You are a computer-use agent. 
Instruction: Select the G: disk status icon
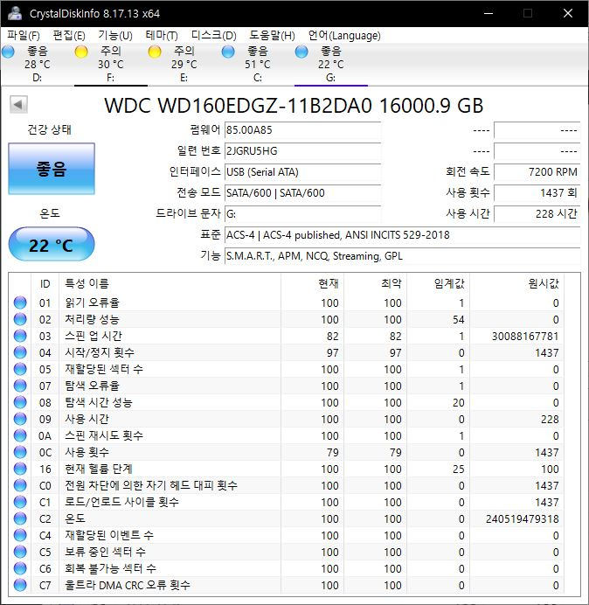point(301,52)
